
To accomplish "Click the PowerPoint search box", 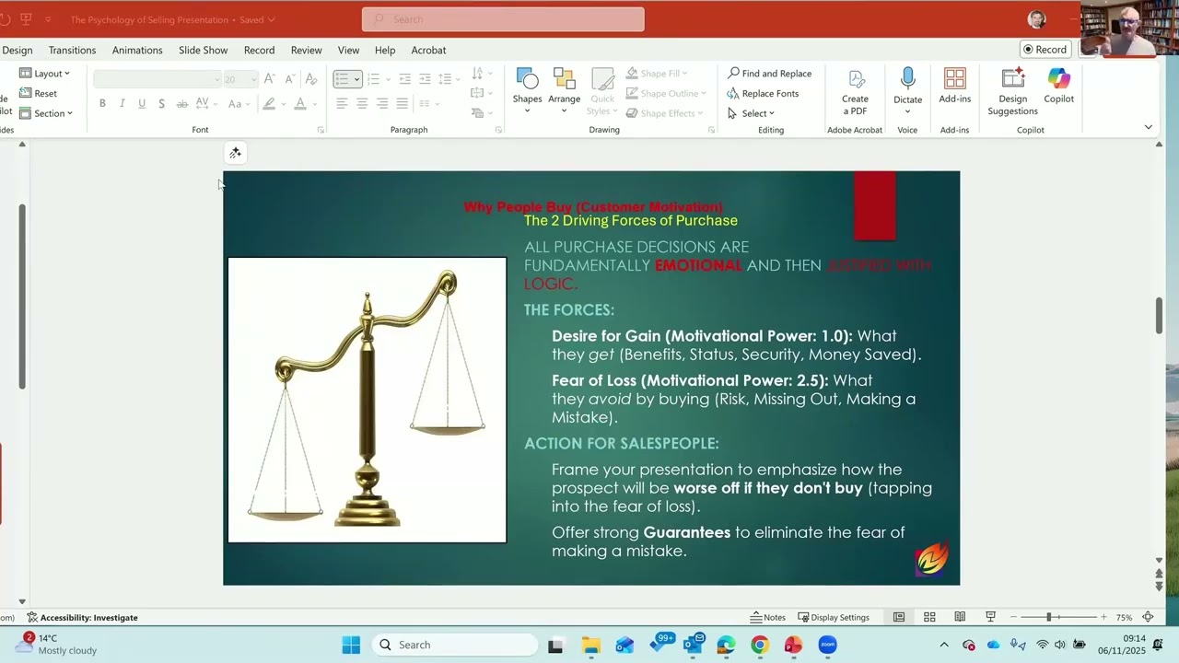I will (x=503, y=19).
